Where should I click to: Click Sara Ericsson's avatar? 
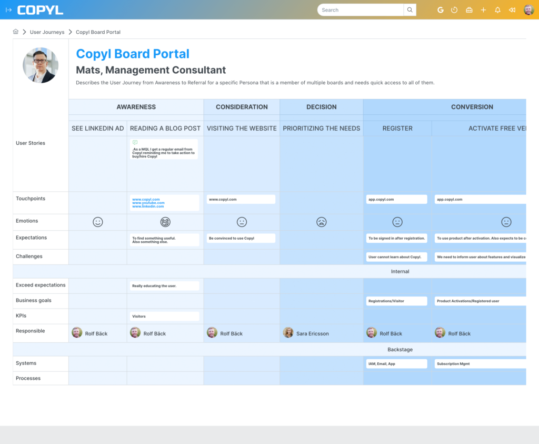(x=288, y=332)
